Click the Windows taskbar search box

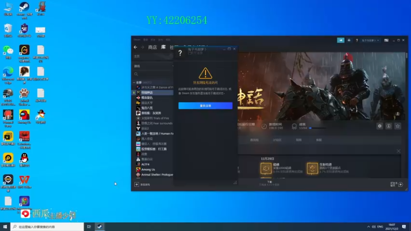click(47, 226)
